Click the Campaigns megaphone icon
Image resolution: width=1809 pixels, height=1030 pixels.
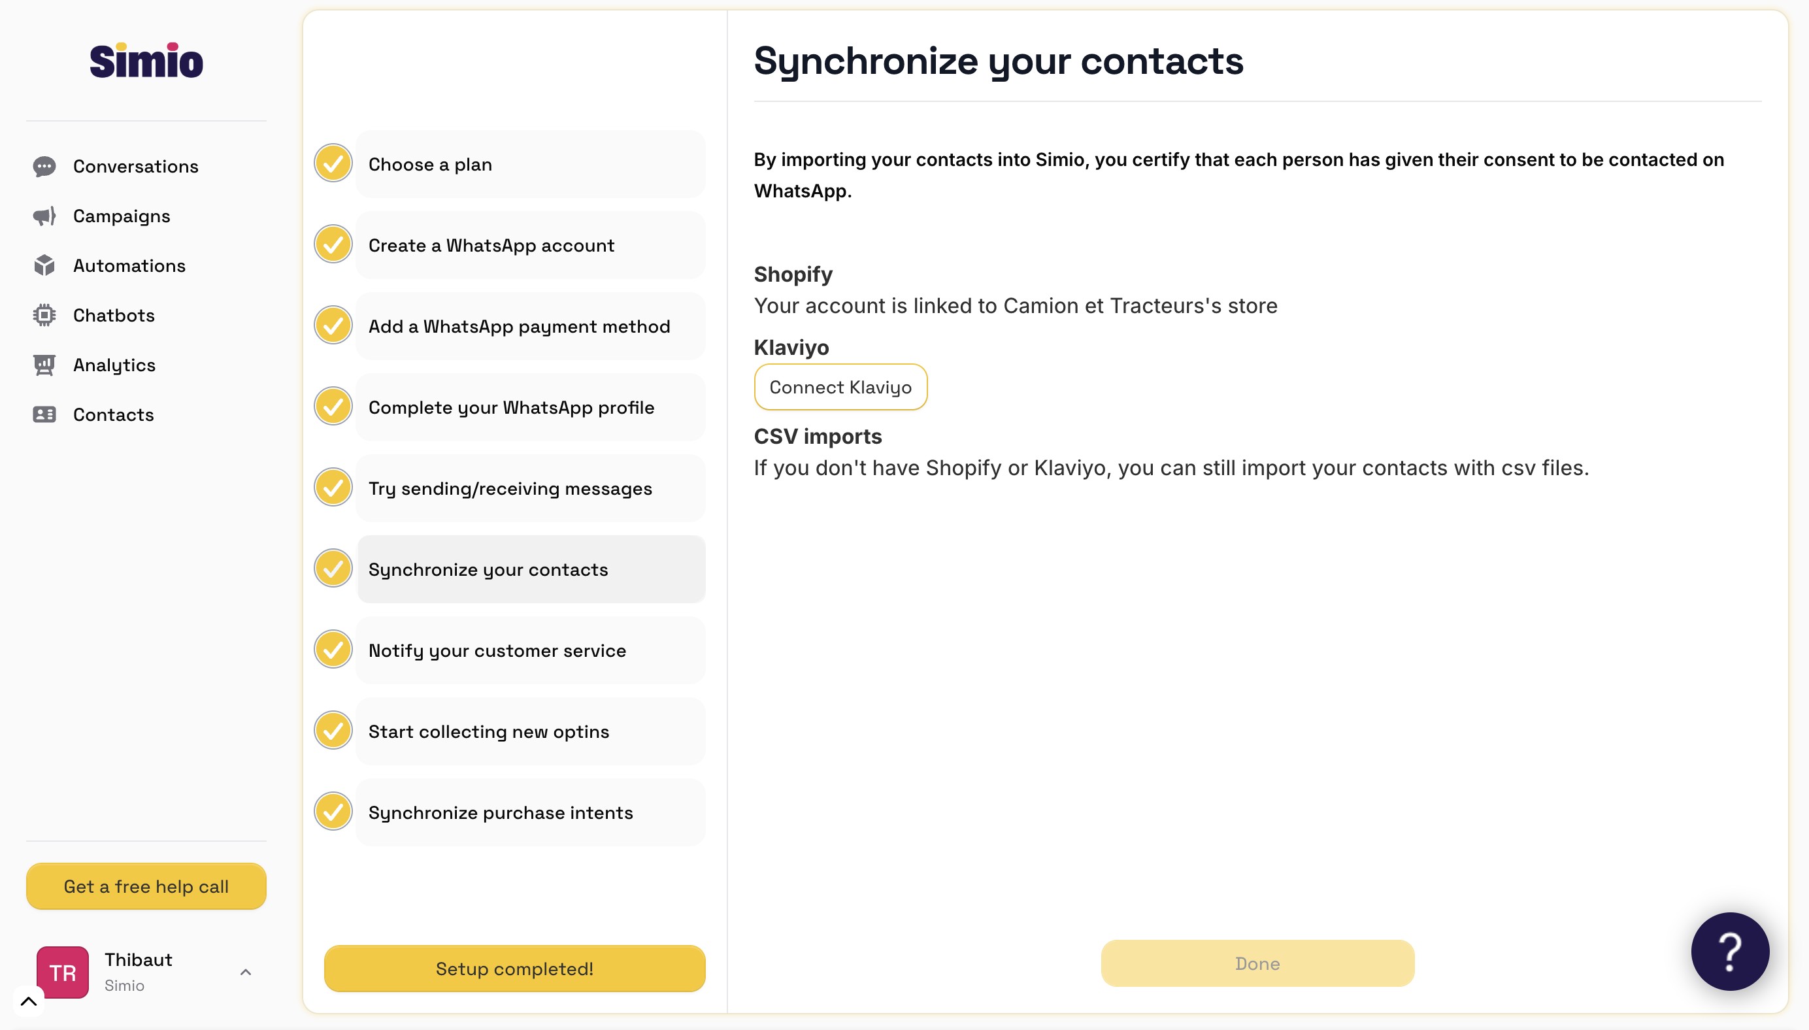[44, 216]
